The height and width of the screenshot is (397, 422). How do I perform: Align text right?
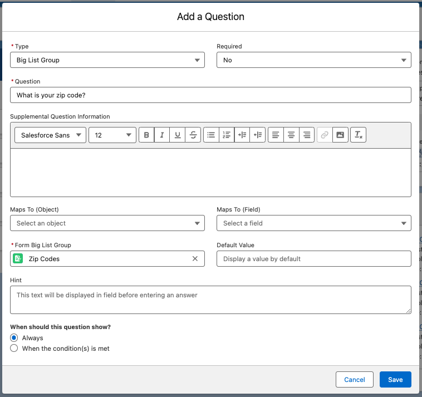307,135
